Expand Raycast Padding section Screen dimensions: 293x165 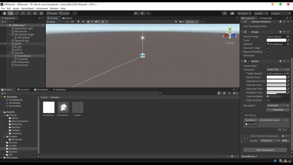pos(242,52)
